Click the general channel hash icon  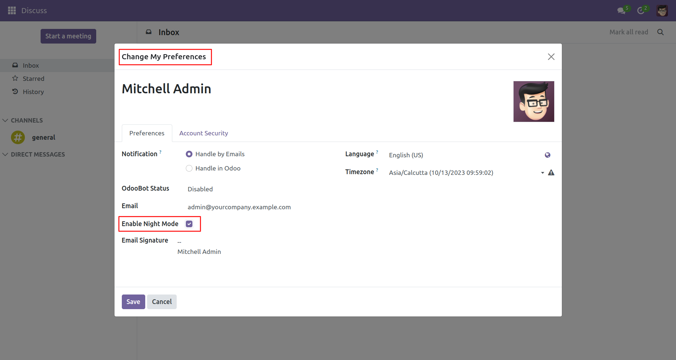pyautogui.click(x=18, y=138)
